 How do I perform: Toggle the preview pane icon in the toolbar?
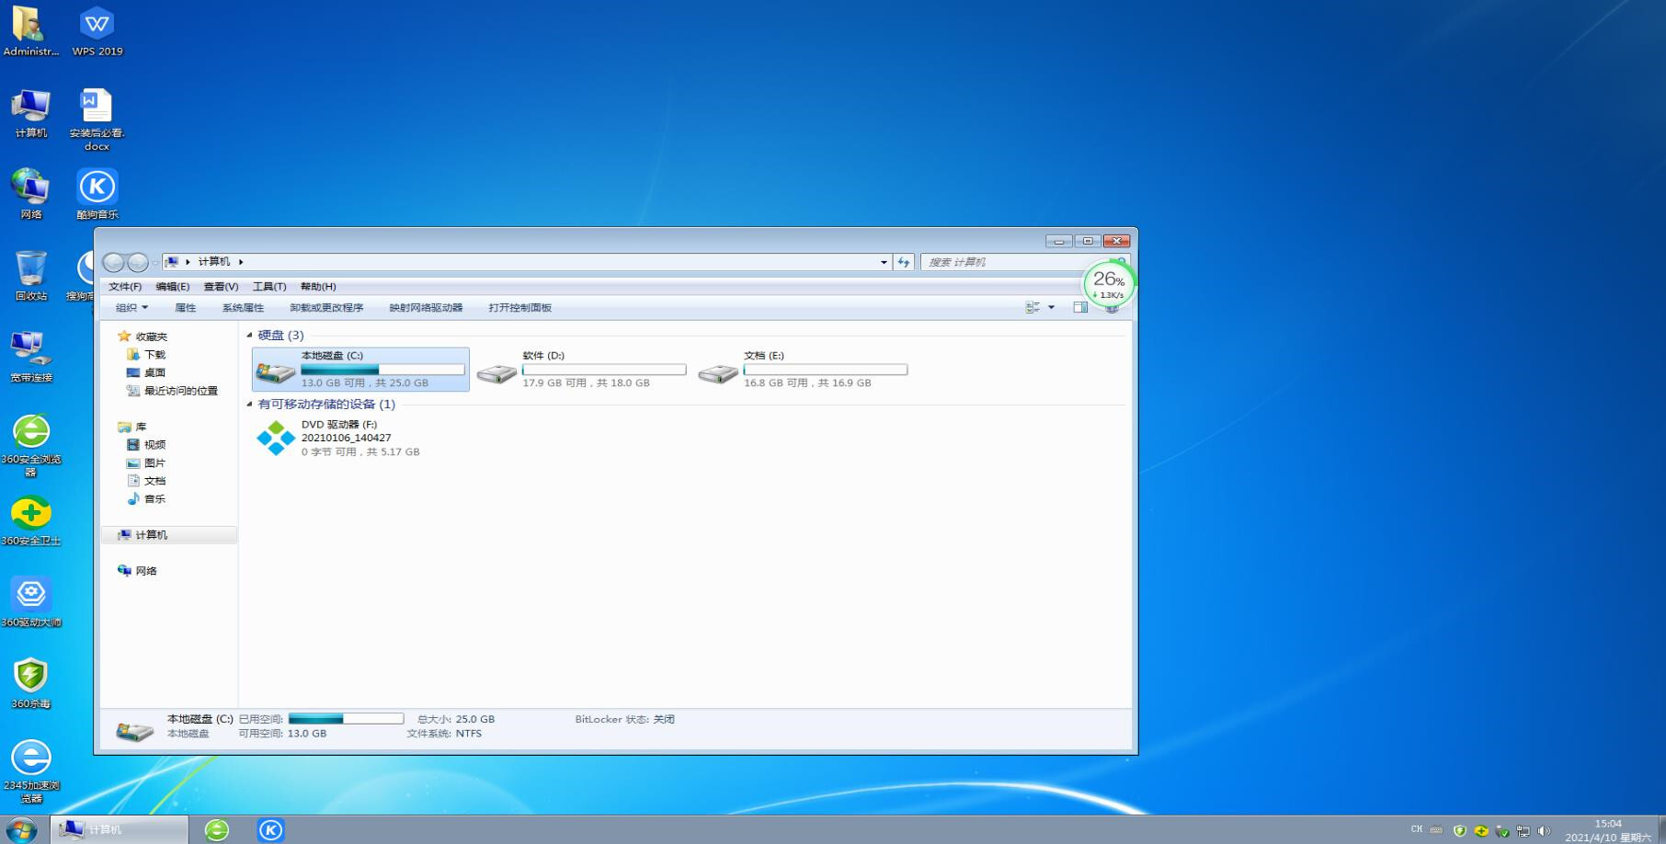pyautogui.click(x=1080, y=307)
